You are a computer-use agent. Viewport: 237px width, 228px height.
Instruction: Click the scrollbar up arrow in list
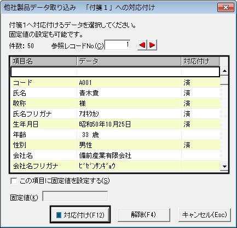coord(224,71)
